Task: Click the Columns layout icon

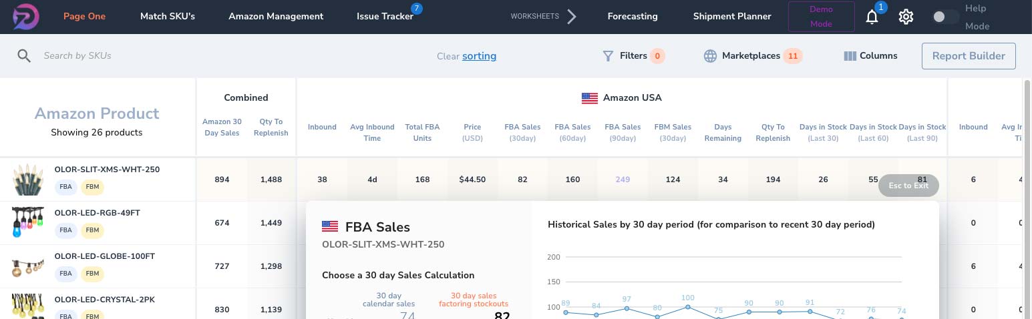Action: point(850,56)
